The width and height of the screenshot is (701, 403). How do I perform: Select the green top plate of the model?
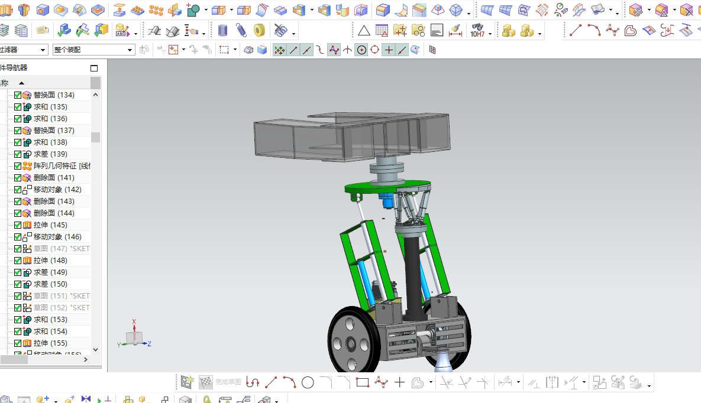coord(387,187)
